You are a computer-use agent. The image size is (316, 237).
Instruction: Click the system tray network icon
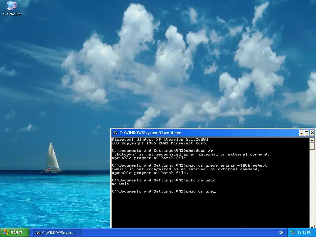click(293, 233)
